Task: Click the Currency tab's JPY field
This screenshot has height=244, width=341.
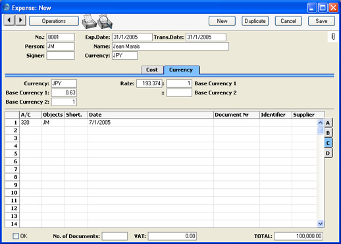Action: [x=64, y=83]
